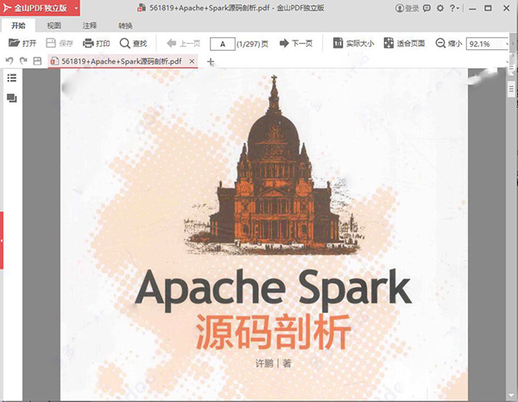Open the settings gear icon
The height and width of the screenshot is (402, 518).
pos(440,8)
